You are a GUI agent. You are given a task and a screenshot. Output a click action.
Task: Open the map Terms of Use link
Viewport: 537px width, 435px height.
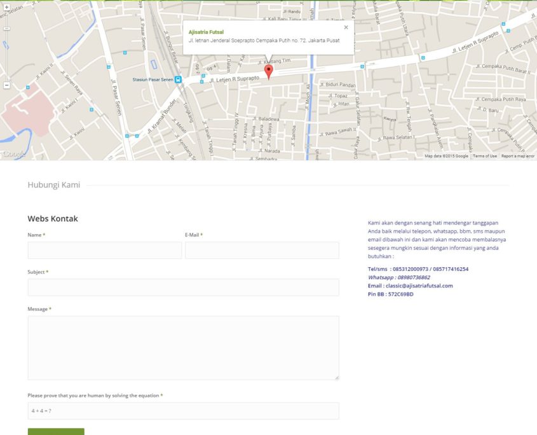click(485, 156)
